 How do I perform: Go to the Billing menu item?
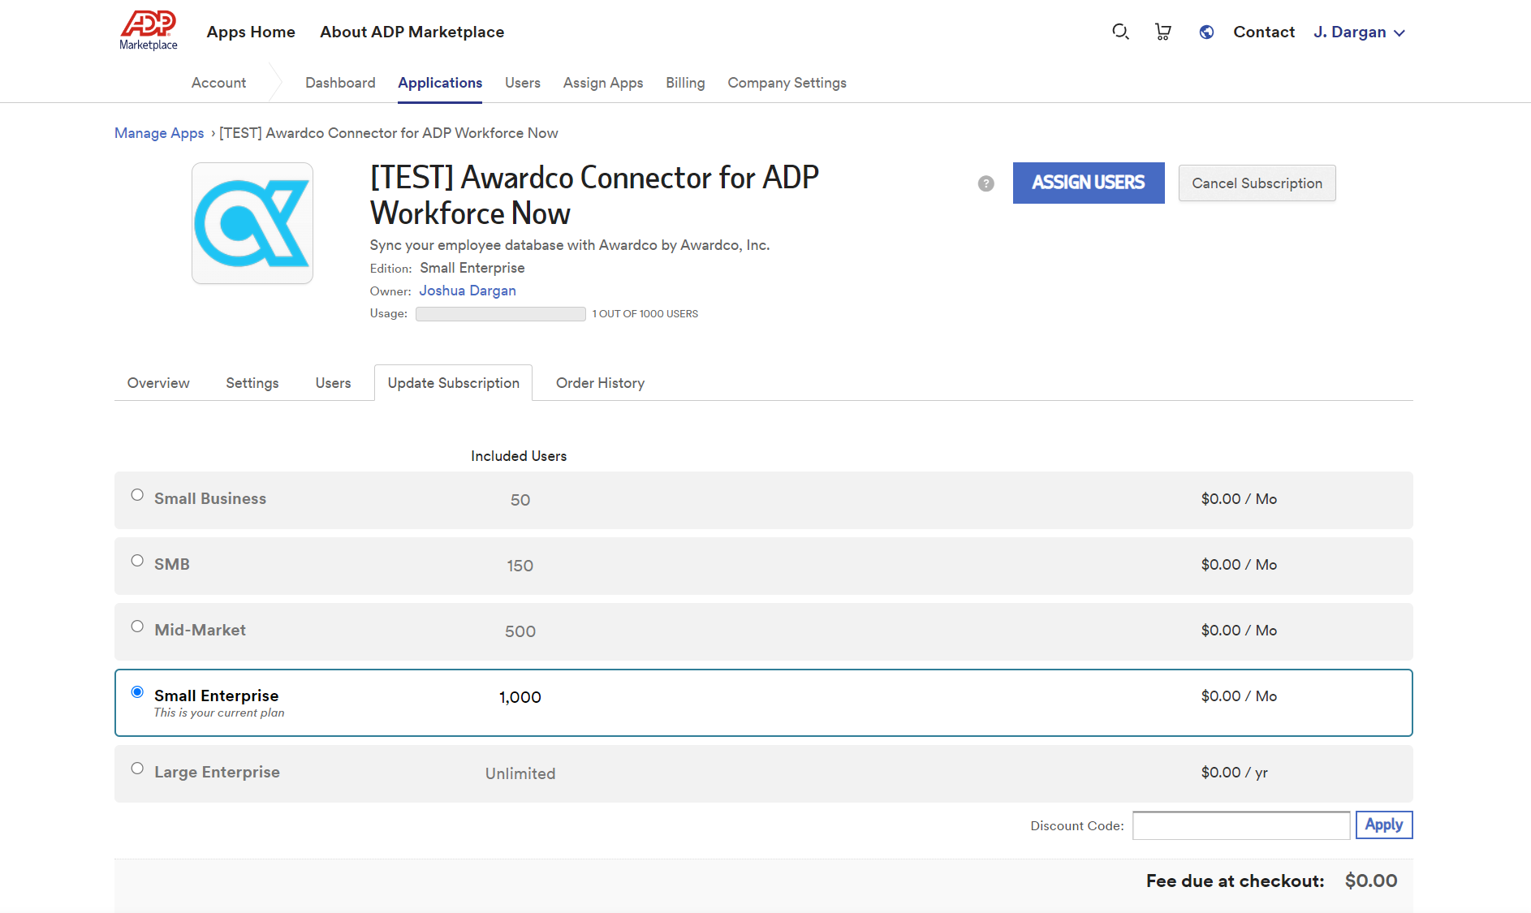[685, 82]
